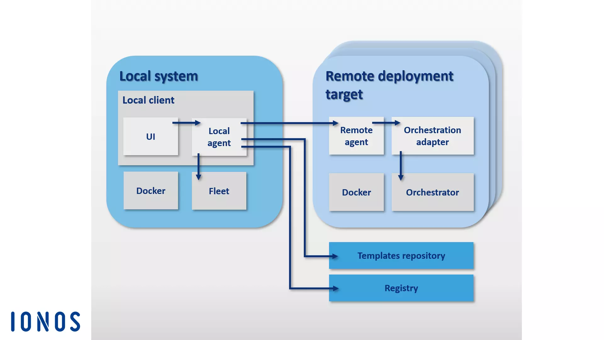Click the Templates repository button
Viewport: 604px width, 340px height.
[x=400, y=255]
